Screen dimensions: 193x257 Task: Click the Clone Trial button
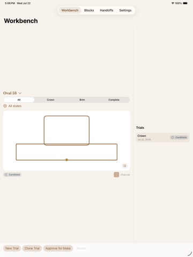pyautogui.click(x=32, y=248)
